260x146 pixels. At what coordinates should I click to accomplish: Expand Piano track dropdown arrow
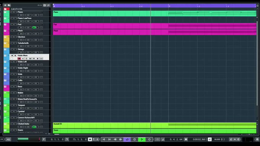click(42, 12)
